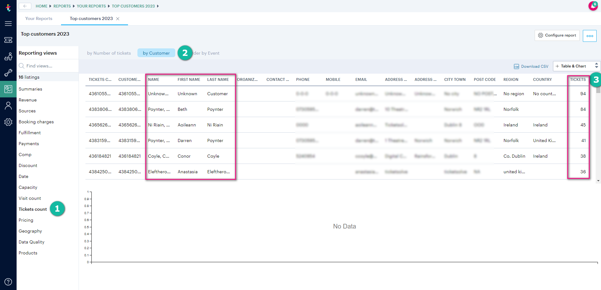Click inside the Find views search field
Viewport: 601px width, 290px height.
pyautogui.click(x=44, y=66)
